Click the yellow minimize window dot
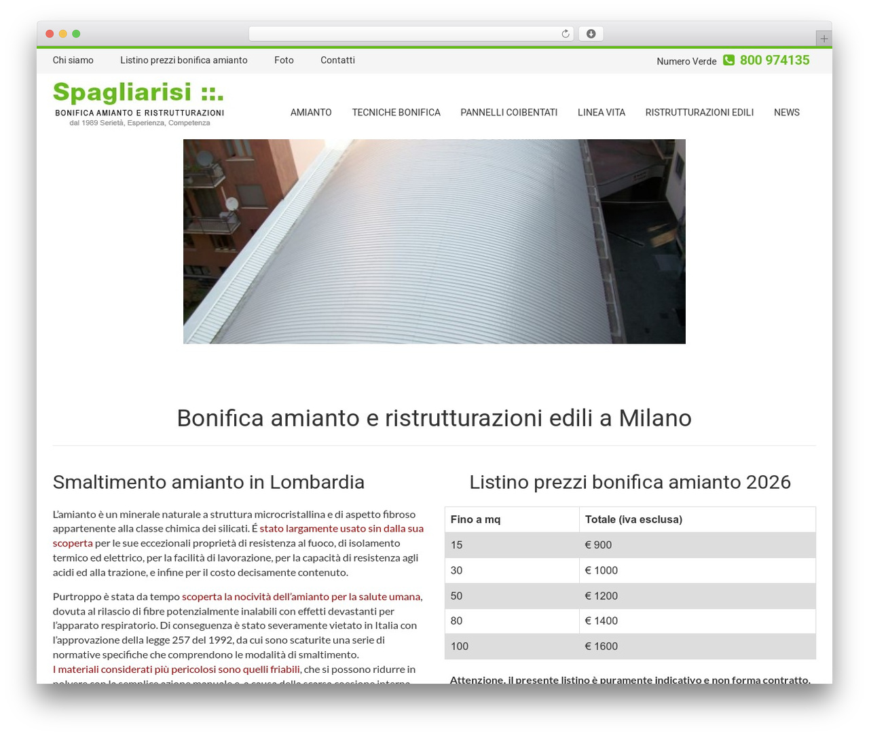This screenshot has height=736, width=869. click(63, 34)
